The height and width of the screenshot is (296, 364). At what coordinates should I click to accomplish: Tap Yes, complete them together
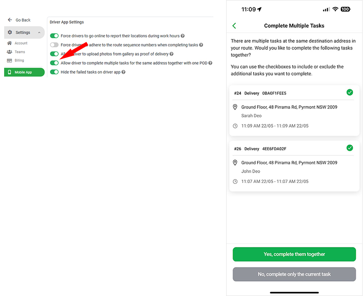(294, 254)
